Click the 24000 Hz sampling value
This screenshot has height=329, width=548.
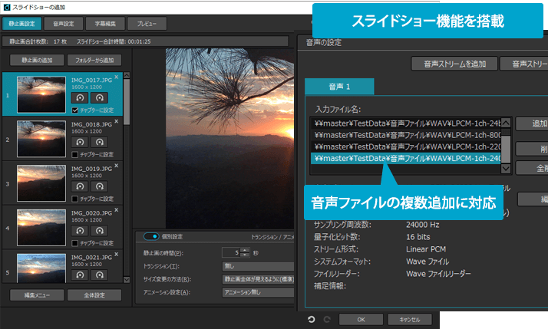point(423,225)
